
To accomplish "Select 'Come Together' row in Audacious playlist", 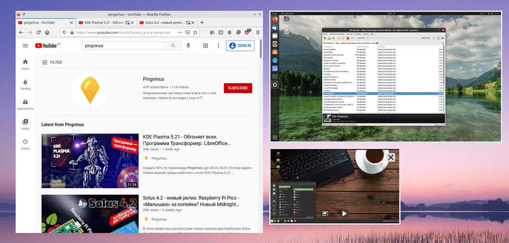I will (383, 49).
